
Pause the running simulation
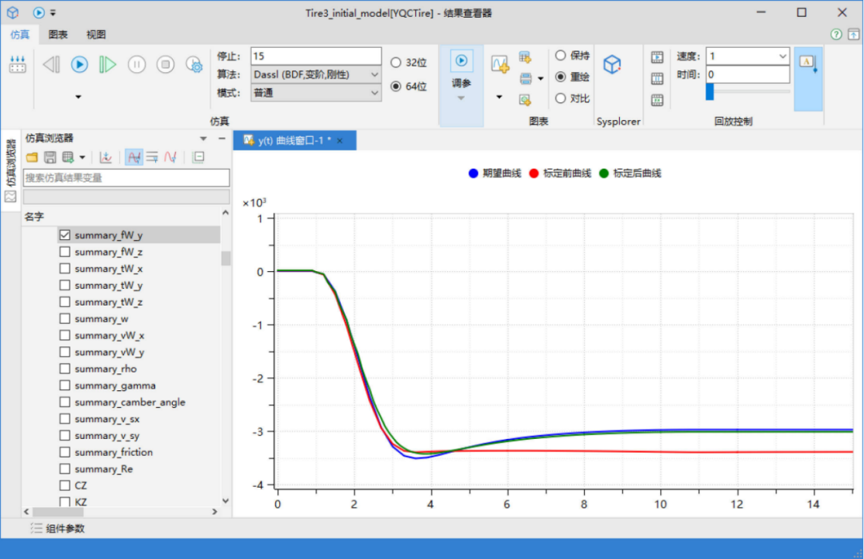click(137, 65)
